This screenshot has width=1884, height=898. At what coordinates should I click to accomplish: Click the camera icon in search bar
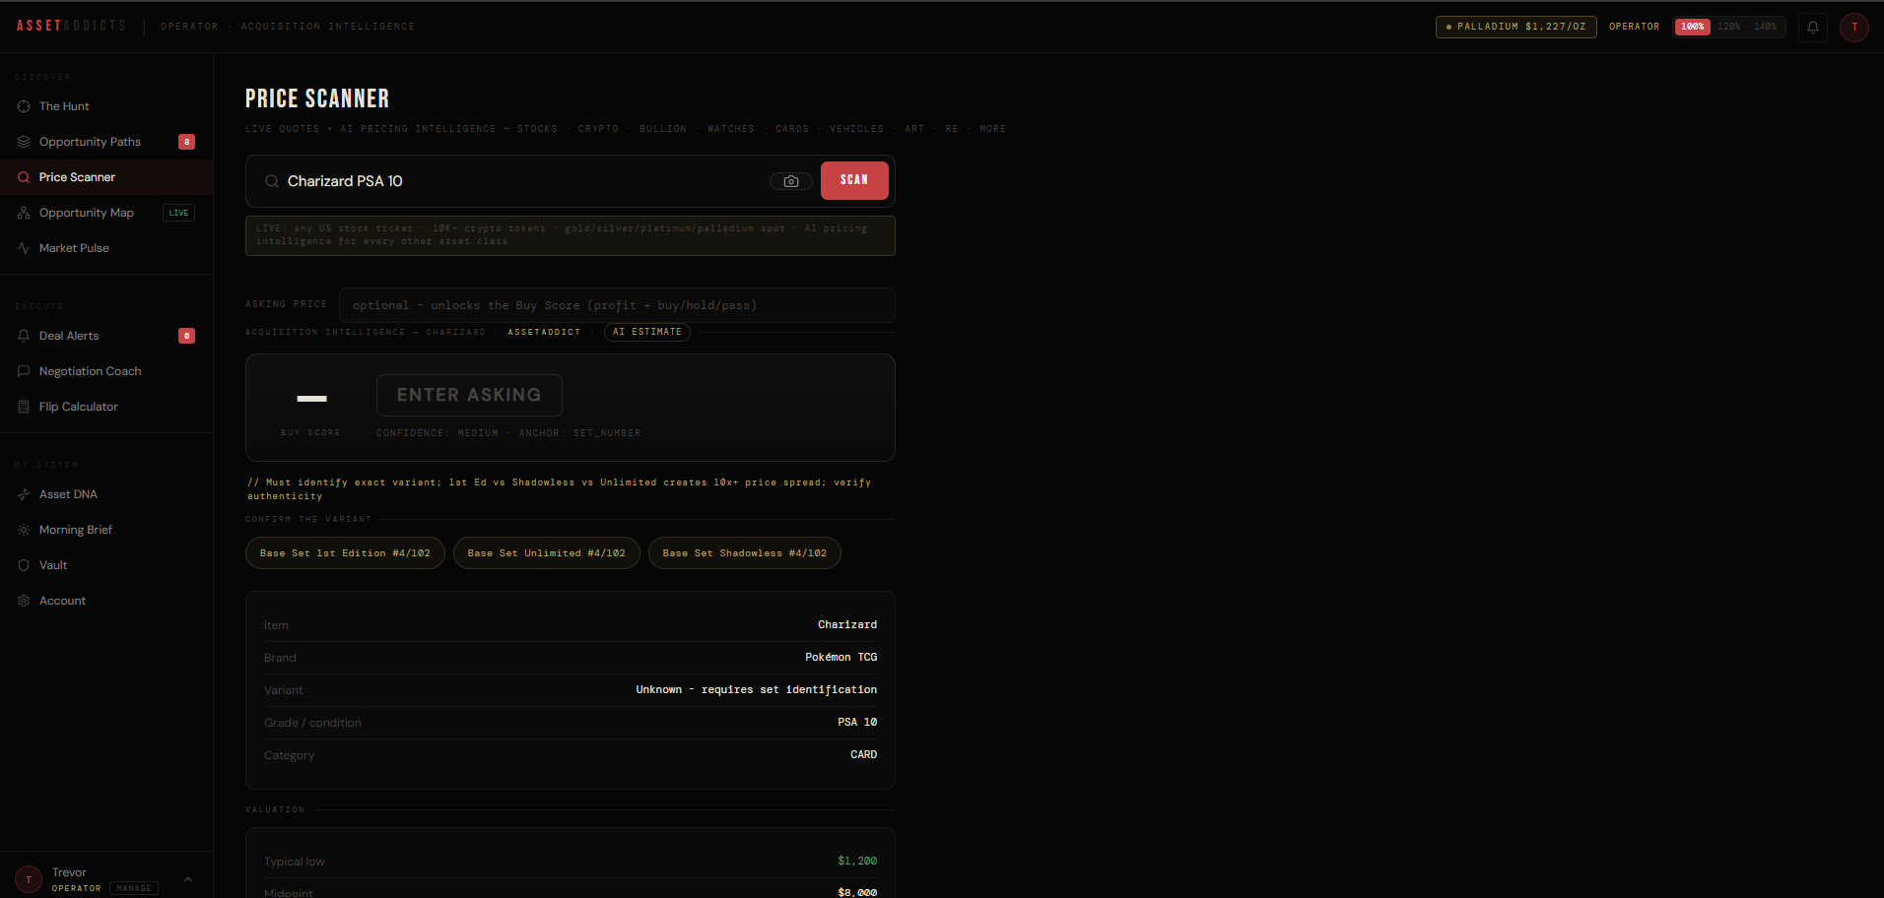pyautogui.click(x=791, y=181)
